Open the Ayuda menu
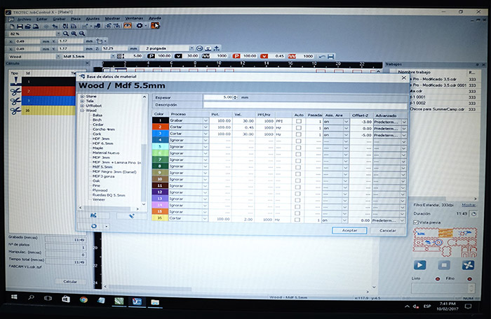 click(x=155, y=18)
